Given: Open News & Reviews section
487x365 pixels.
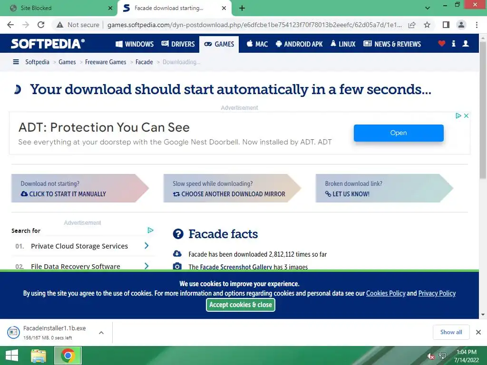Looking at the screenshot, I should (x=392, y=44).
